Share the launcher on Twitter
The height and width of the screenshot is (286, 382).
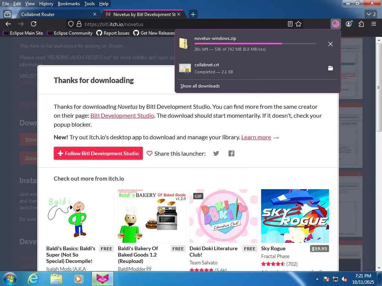tap(216, 153)
